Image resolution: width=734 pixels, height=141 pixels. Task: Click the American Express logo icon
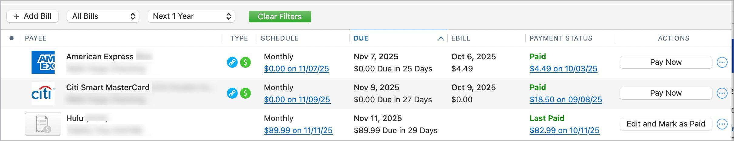43,62
